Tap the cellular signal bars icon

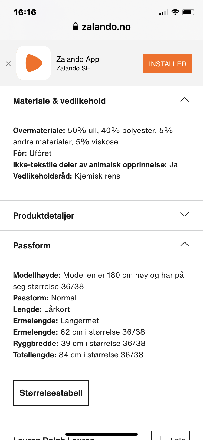point(163,12)
